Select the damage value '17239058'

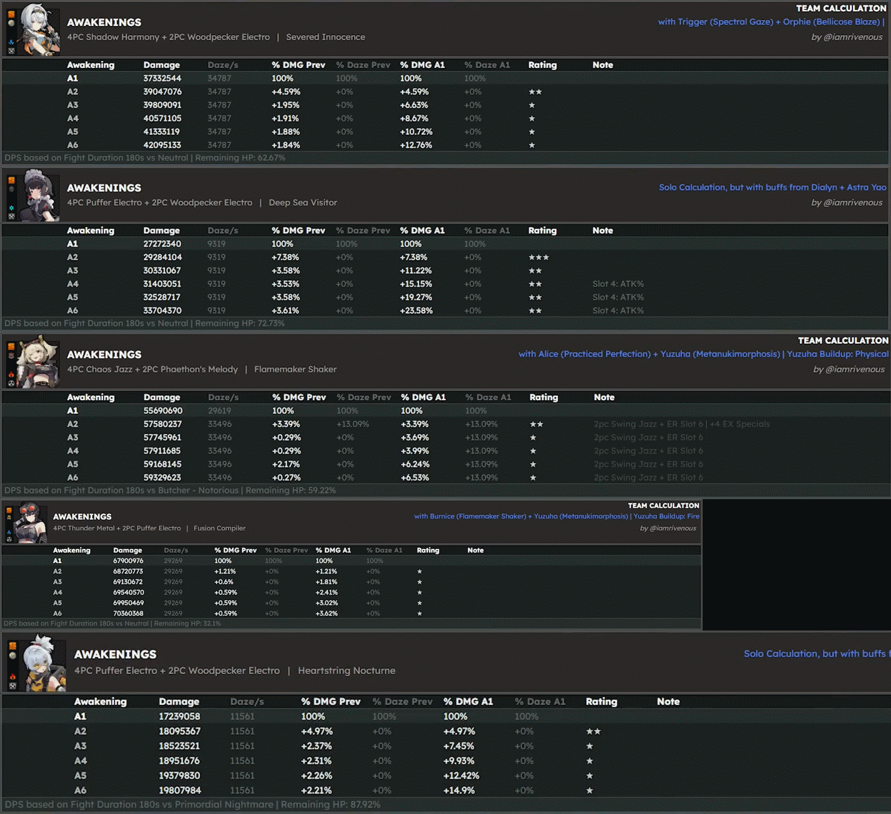(x=179, y=716)
